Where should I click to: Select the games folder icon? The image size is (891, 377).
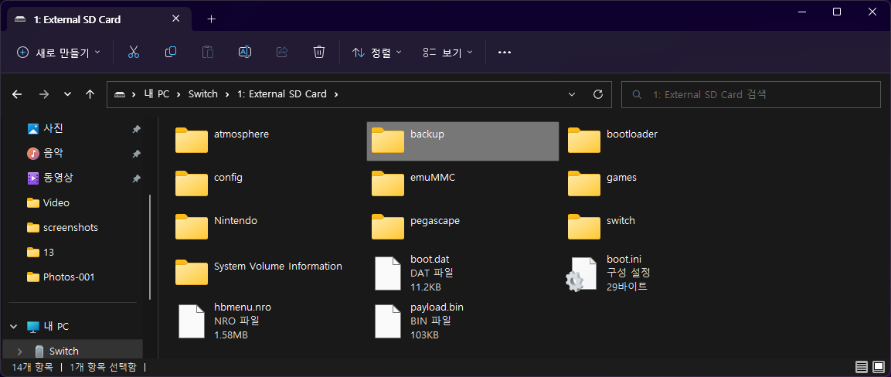[x=584, y=184]
